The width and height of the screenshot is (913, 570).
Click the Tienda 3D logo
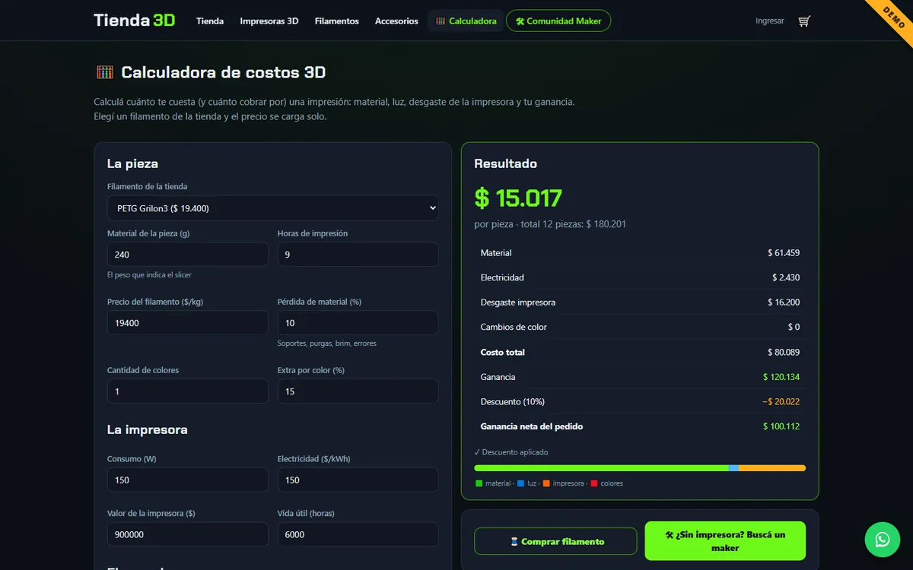pos(135,21)
